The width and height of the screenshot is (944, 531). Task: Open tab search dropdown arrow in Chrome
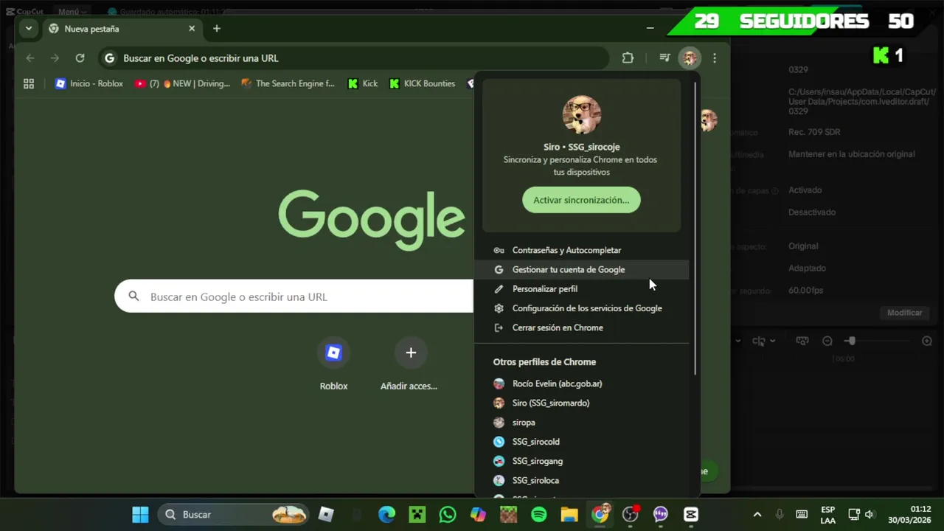point(28,29)
